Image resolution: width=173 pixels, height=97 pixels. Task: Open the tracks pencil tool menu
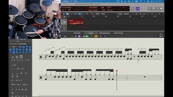click(92, 14)
